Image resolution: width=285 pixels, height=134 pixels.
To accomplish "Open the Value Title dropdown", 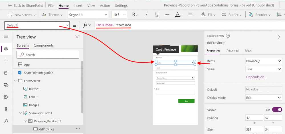I will pos(264,69).
